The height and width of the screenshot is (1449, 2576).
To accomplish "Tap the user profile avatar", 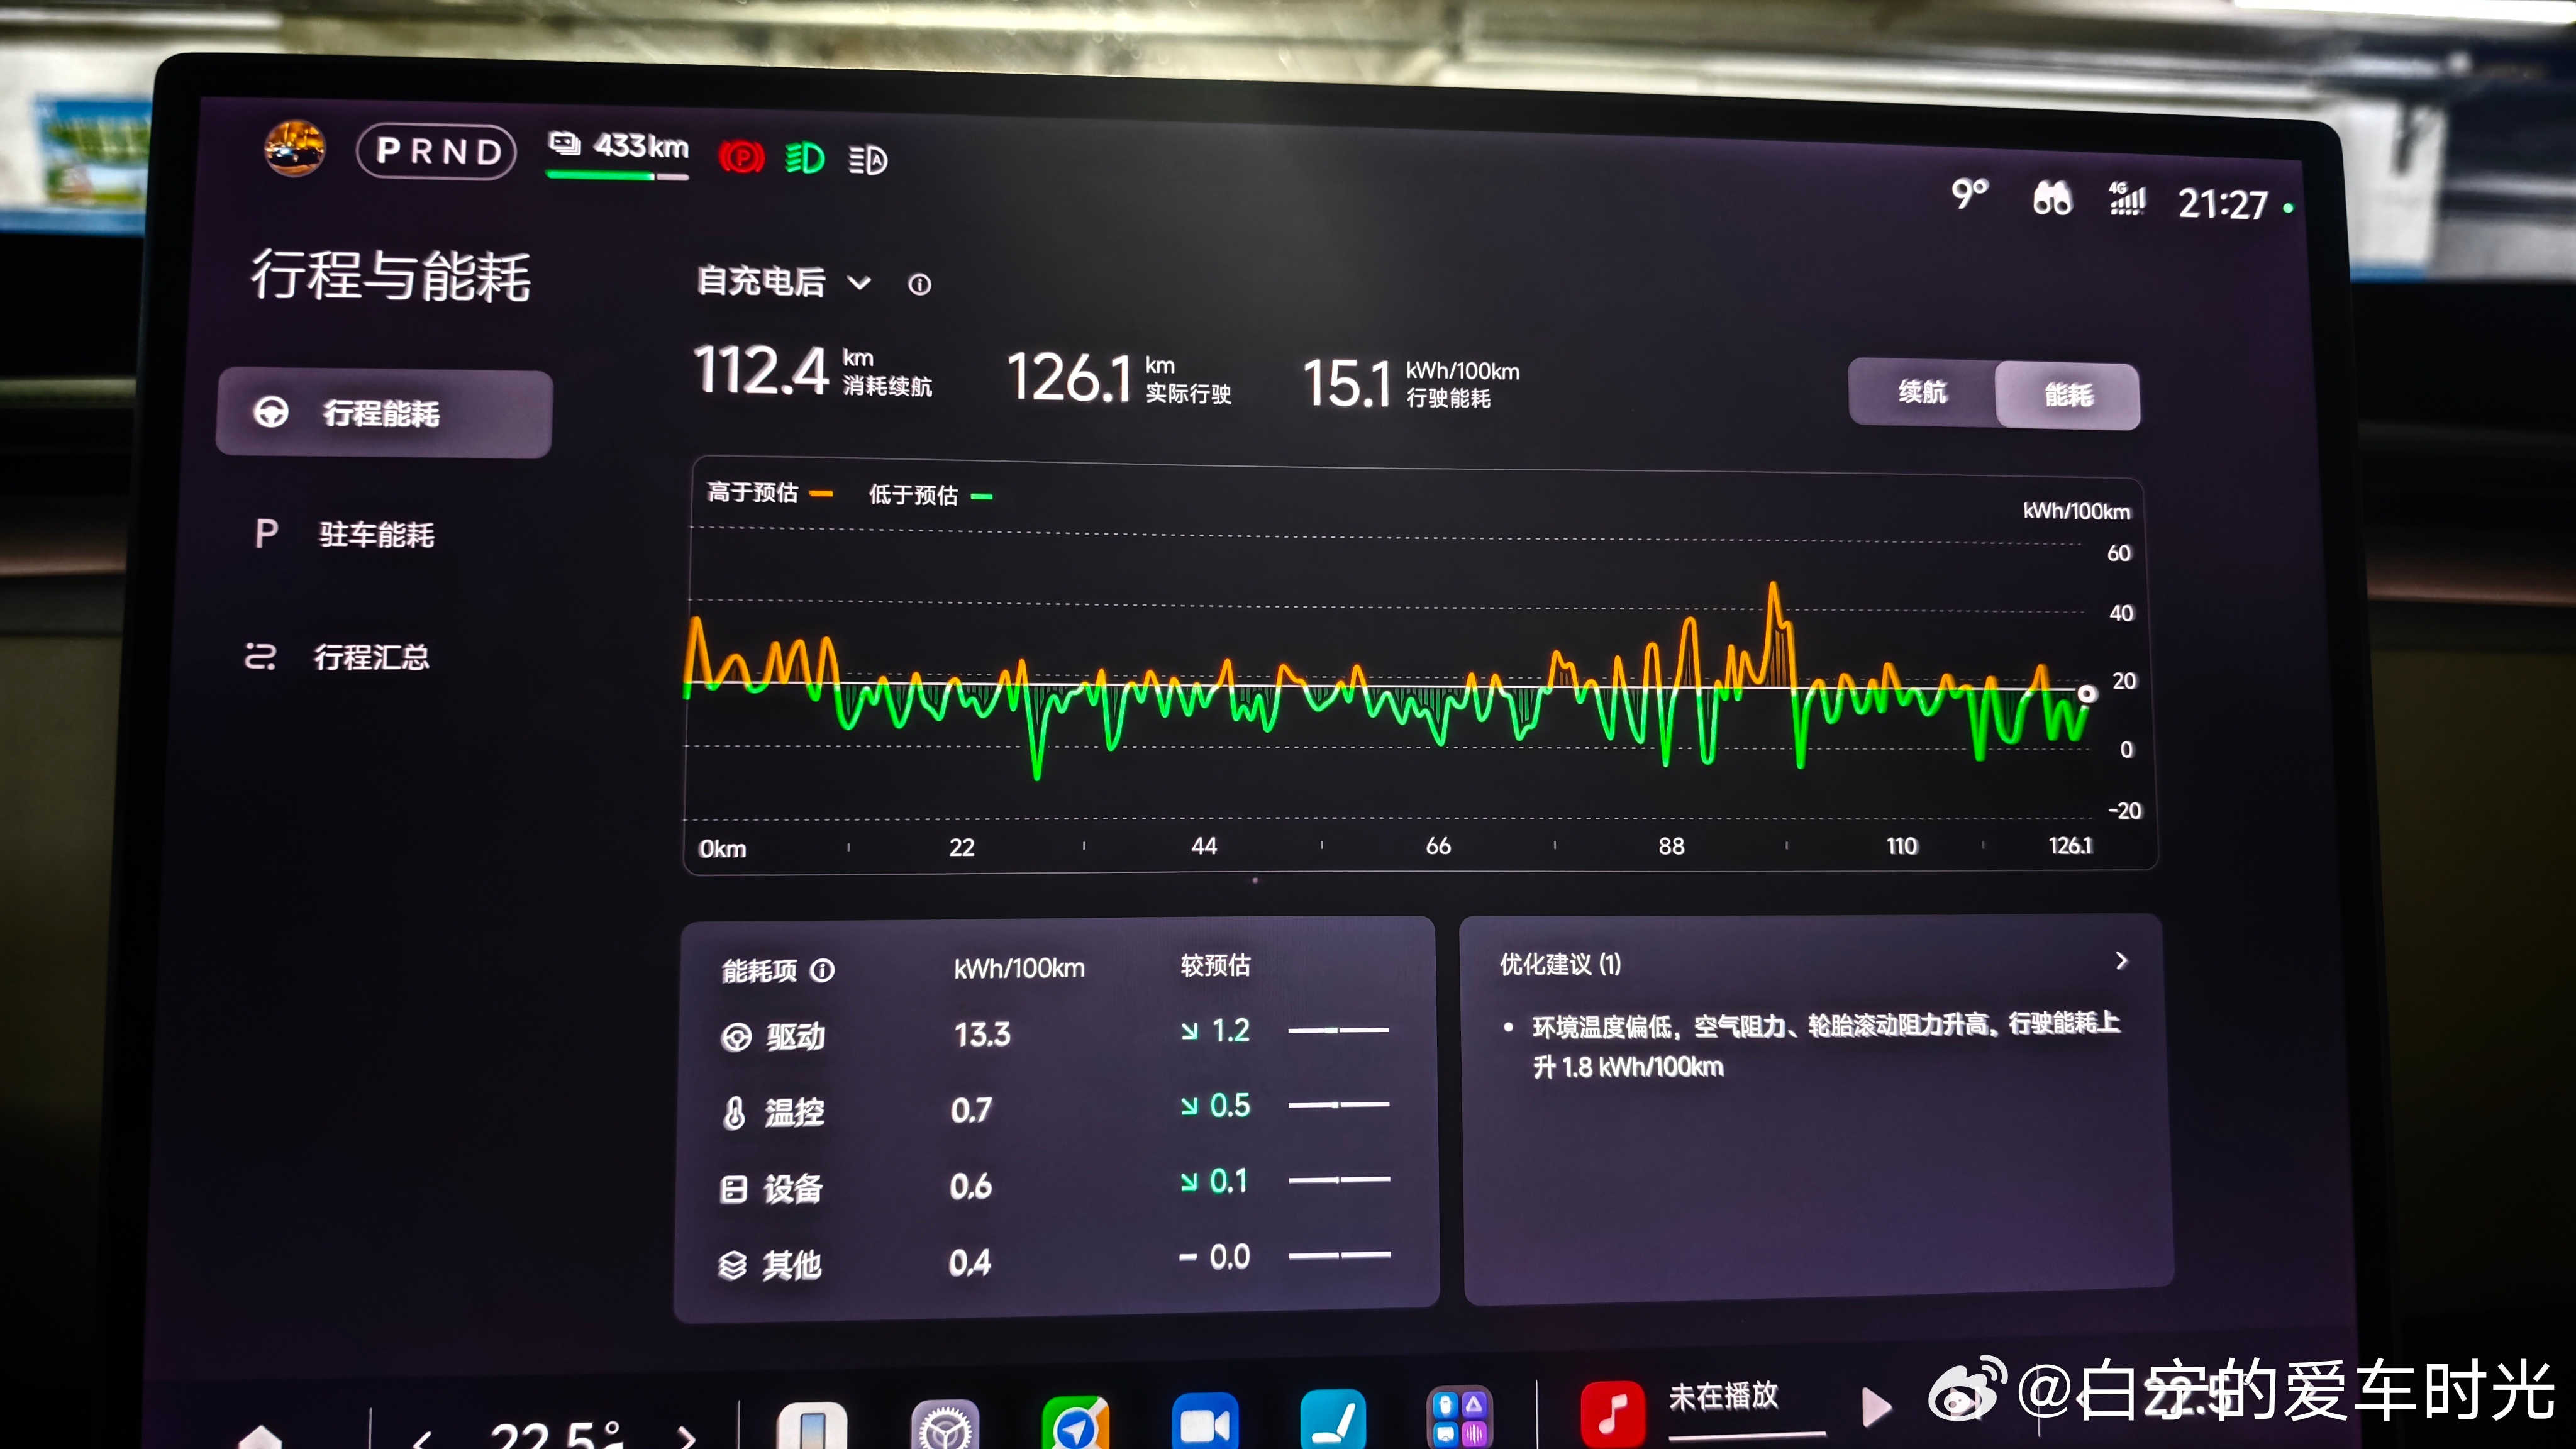I will click(294, 149).
